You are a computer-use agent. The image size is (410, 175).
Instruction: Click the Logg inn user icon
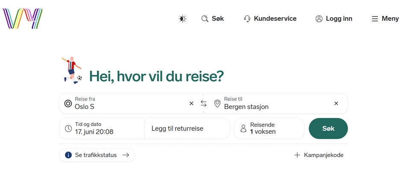point(319,19)
